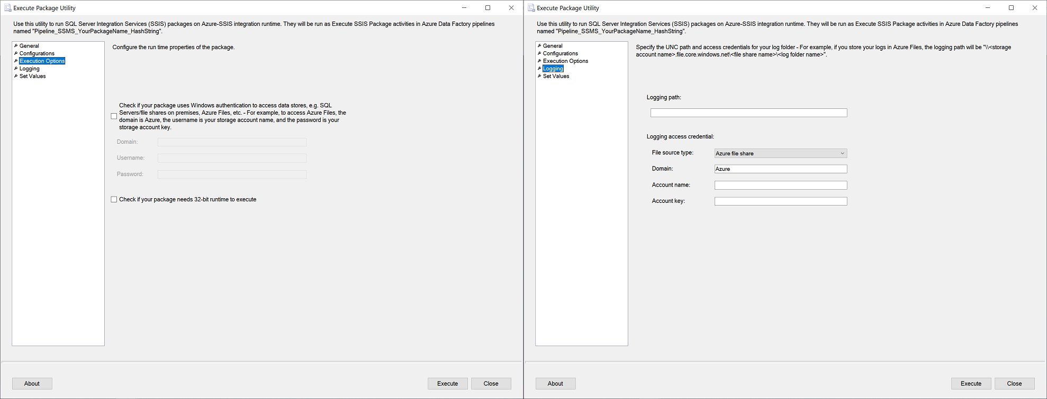The height and width of the screenshot is (399, 1047).
Task: Click Close button in left window
Action: (x=491, y=384)
